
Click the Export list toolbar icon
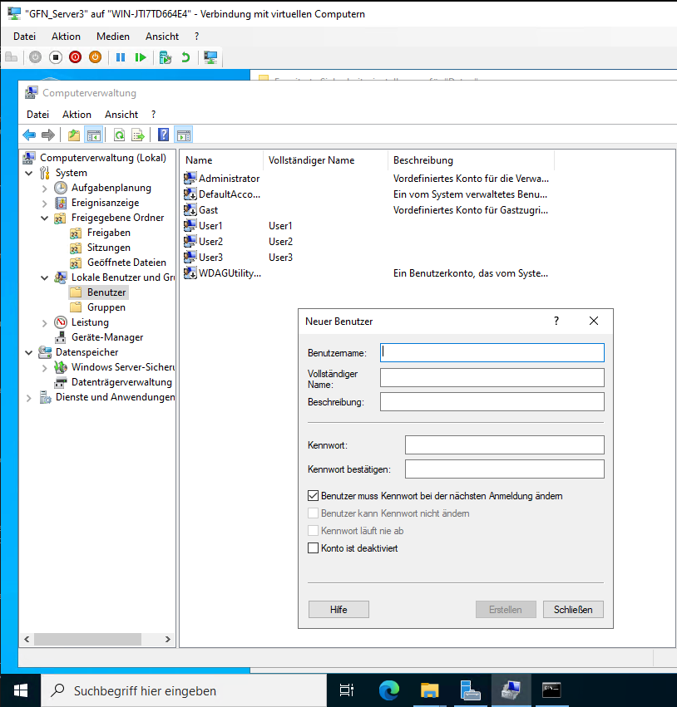coord(138,135)
